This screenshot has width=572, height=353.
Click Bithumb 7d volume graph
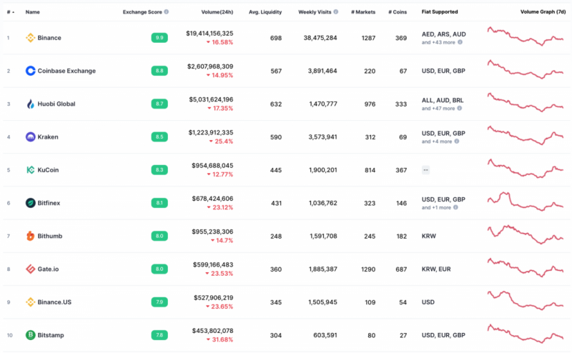coord(526,234)
